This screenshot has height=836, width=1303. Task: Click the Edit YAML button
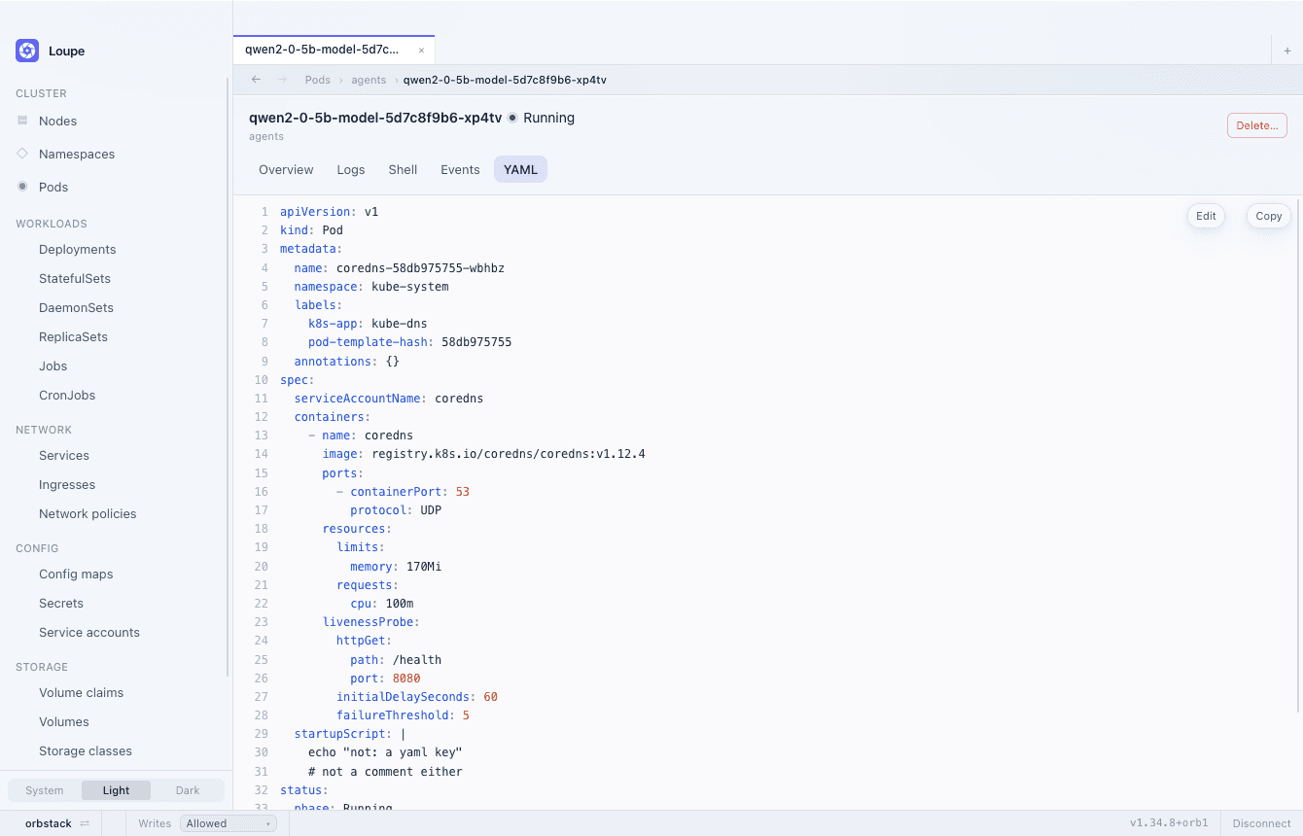(x=1206, y=216)
